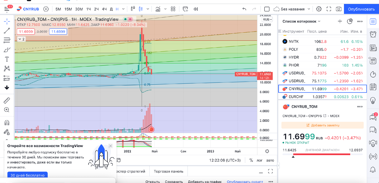Expand the timeframe interval dropdown
This screenshot has height=183, width=379.
123,9
